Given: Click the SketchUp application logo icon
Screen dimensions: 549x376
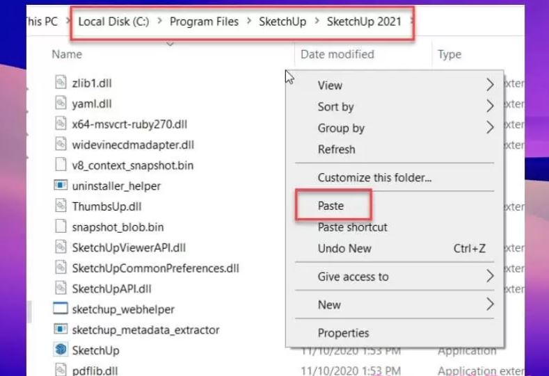Looking at the screenshot, I should (61, 350).
